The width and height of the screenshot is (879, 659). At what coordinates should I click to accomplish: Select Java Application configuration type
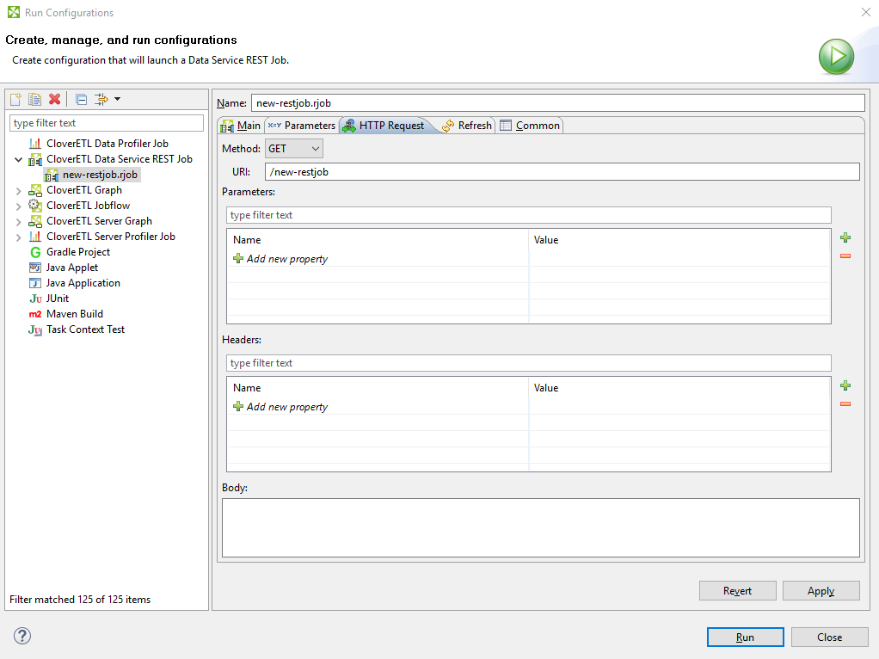coord(83,283)
